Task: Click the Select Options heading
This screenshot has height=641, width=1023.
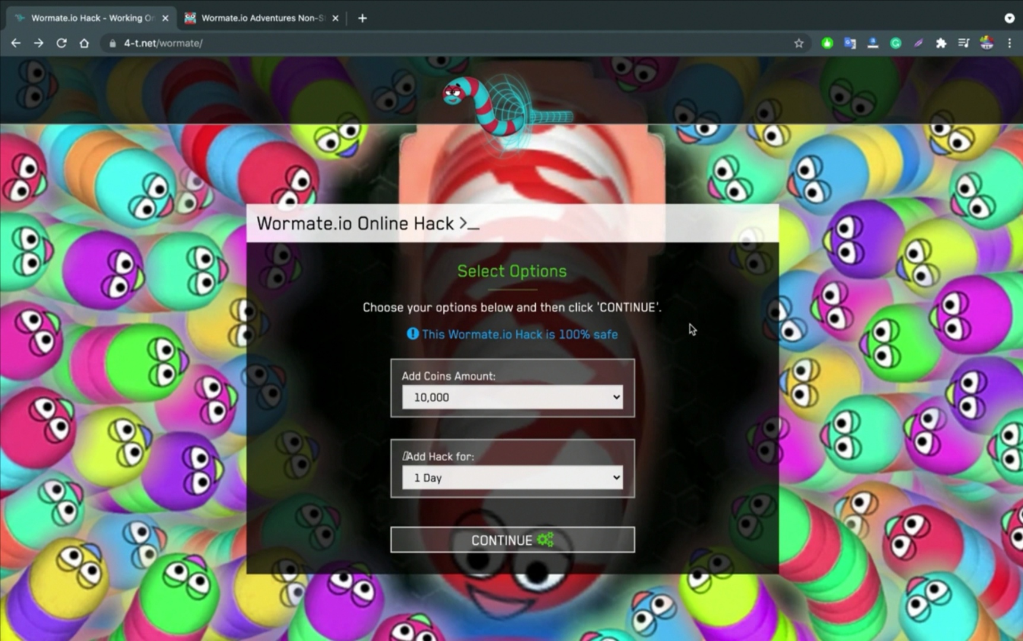Action: (x=512, y=271)
